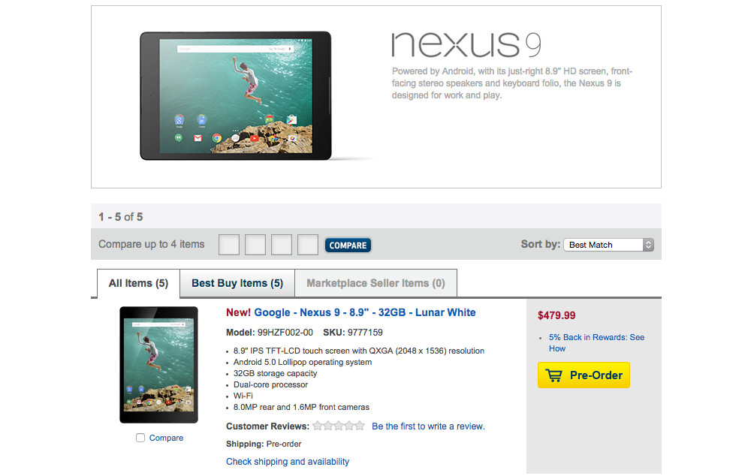
Task: Click the yellow Pre-Order button
Action: [x=584, y=375]
